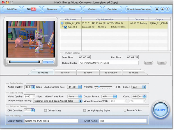The height and width of the screenshot is (130, 174).
Task: Toggle Audio ID: 0 checkbox
Action: coord(66,27)
